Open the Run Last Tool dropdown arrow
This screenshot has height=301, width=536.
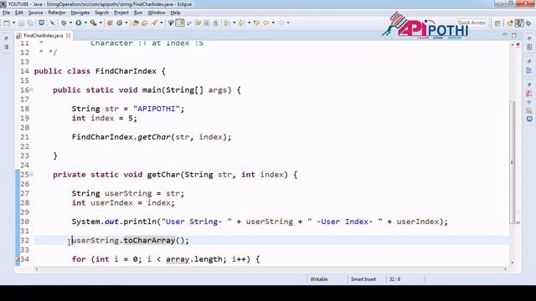(x=100, y=23)
